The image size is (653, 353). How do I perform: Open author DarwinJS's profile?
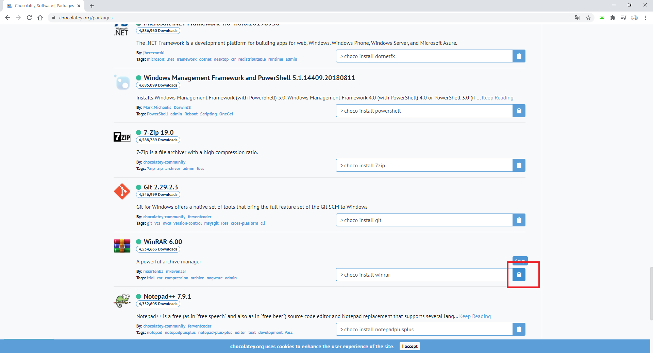pyautogui.click(x=182, y=108)
